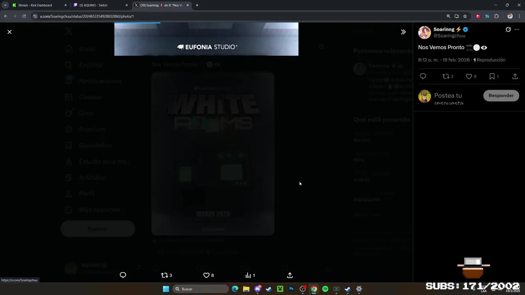
Task: Close the Kick Dashboard tab
Action: coord(65,5)
